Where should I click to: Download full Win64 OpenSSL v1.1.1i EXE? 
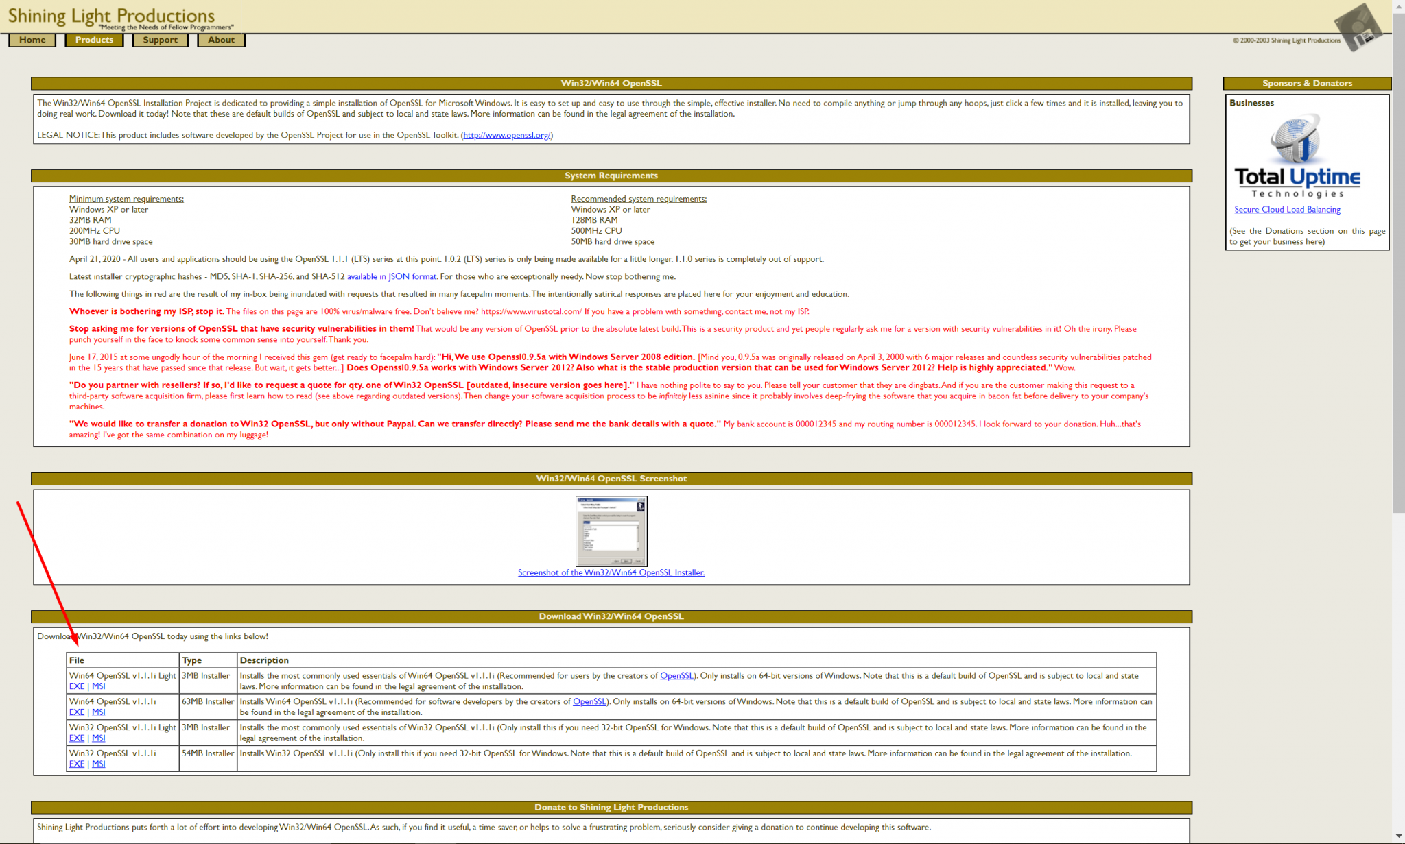point(76,712)
